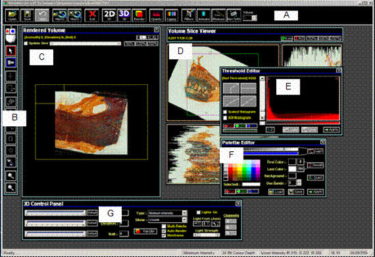Click the sidebar tool above the upper magnifier

(x=11, y=162)
